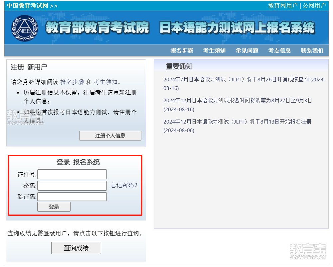Open 报名步骤 in the navigation bar
The height and width of the screenshot is (267, 333).
[x=182, y=50]
